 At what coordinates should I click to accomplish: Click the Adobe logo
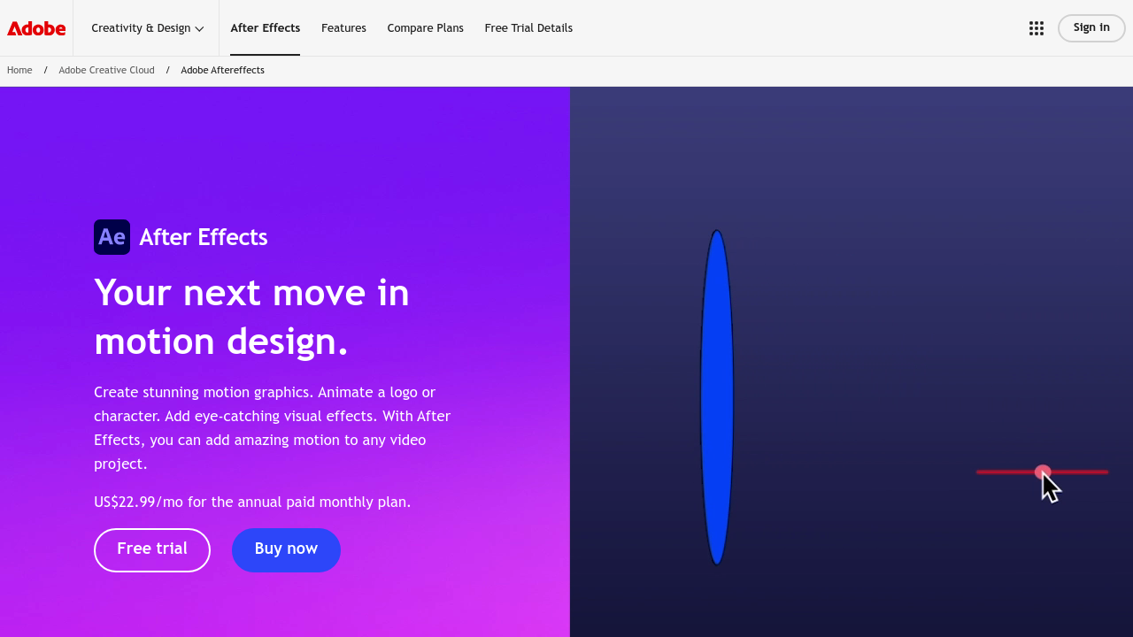click(x=35, y=27)
